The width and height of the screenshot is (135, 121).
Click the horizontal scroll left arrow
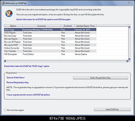(x=5, y=61)
